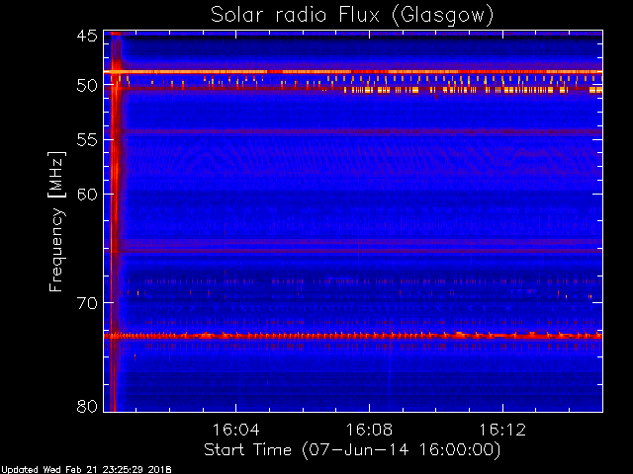Screen dimensions: 633x474
Task: Click the thin red line along spectrogram top edge
Action: (x=356, y=34)
